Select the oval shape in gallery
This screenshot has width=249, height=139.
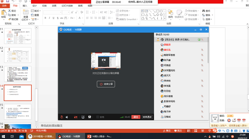tap(161, 11)
